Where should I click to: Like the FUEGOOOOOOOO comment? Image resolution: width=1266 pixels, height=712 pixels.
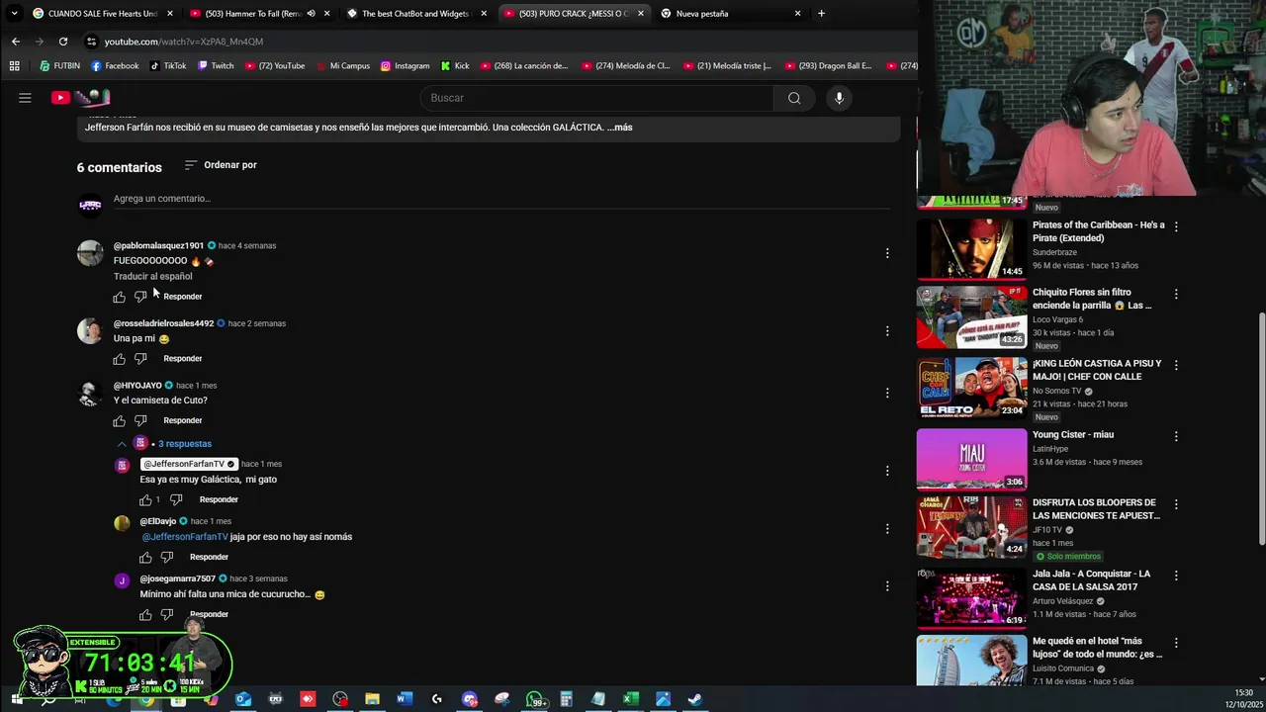point(120,297)
